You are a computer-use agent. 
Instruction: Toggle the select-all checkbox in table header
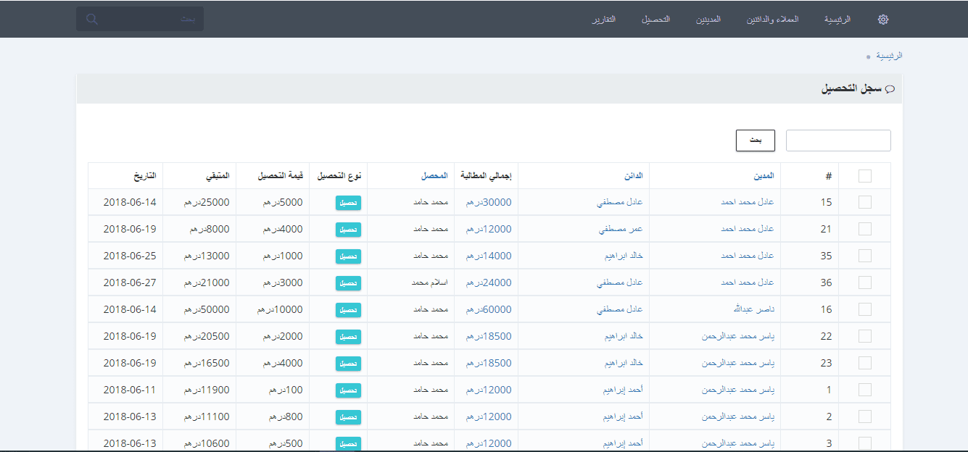[864, 176]
